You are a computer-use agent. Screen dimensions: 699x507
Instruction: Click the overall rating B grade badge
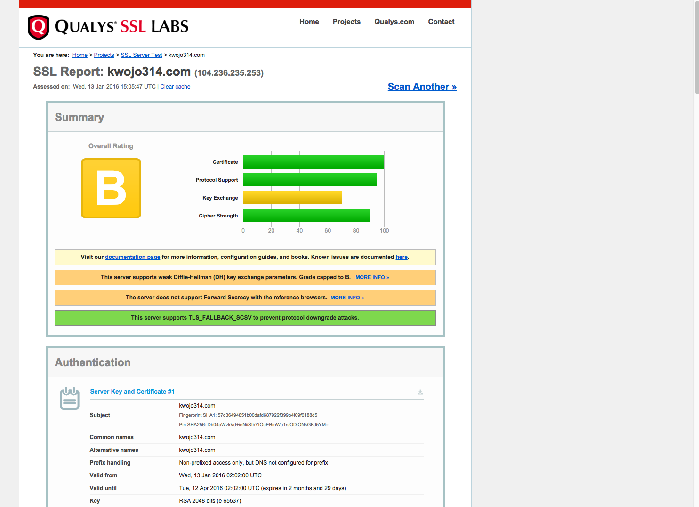(x=111, y=188)
